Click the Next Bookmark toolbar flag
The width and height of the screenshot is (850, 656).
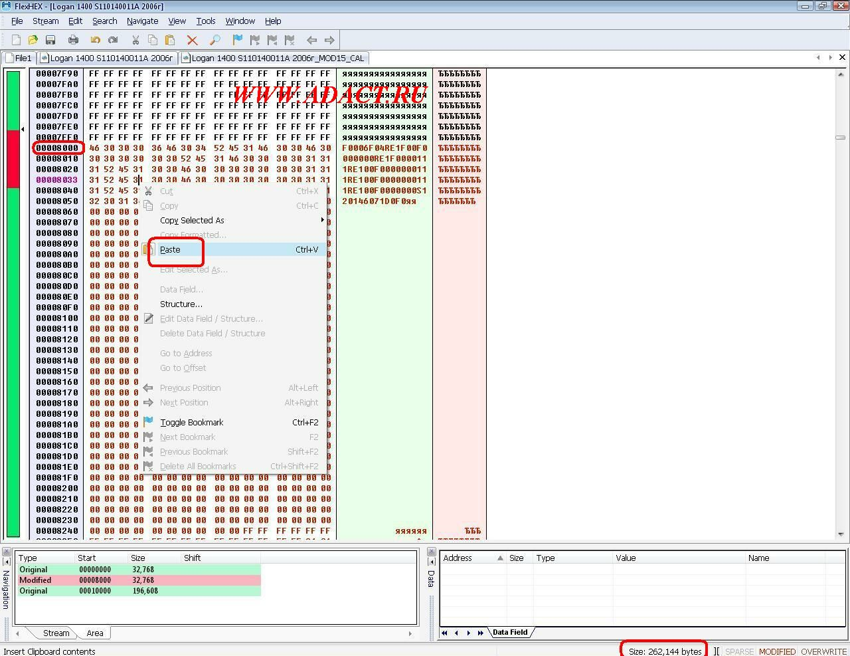255,40
